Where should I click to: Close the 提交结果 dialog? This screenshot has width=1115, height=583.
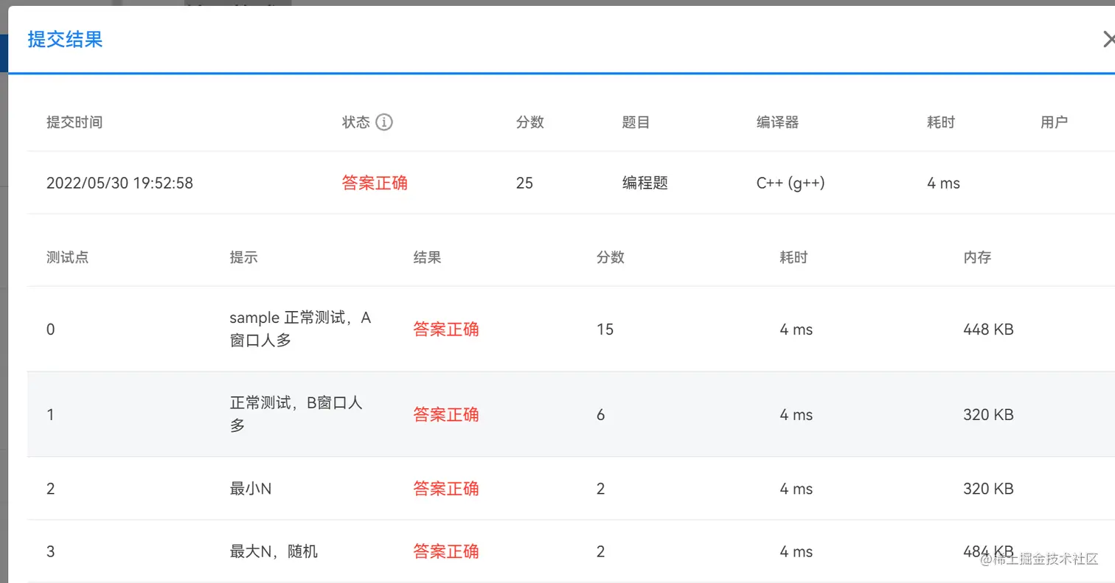point(1108,39)
